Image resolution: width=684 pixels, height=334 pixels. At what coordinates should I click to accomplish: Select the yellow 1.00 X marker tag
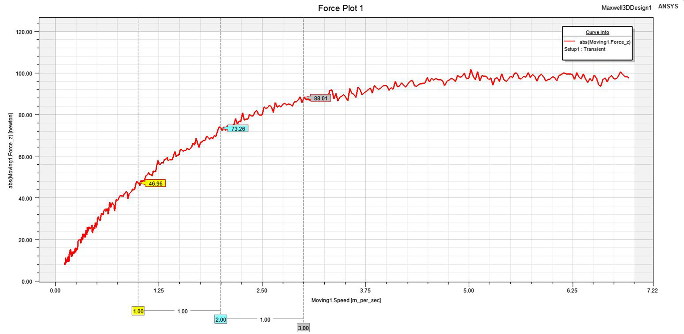coord(138,311)
